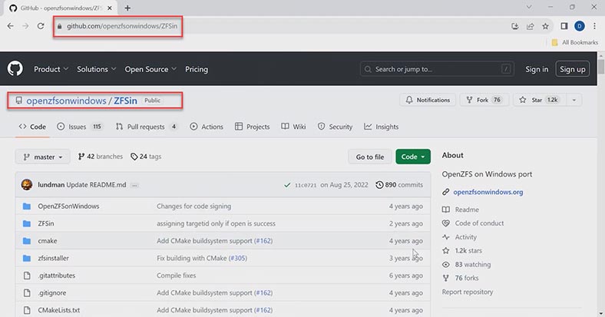605x317 pixels.
Task: Open a new browser tab
Action: coord(127,8)
